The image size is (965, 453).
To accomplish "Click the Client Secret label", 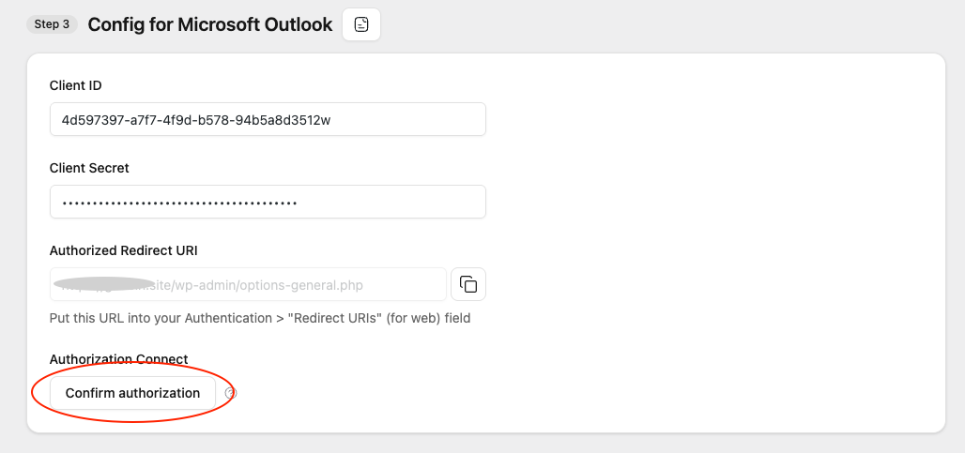I will click(x=89, y=168).
